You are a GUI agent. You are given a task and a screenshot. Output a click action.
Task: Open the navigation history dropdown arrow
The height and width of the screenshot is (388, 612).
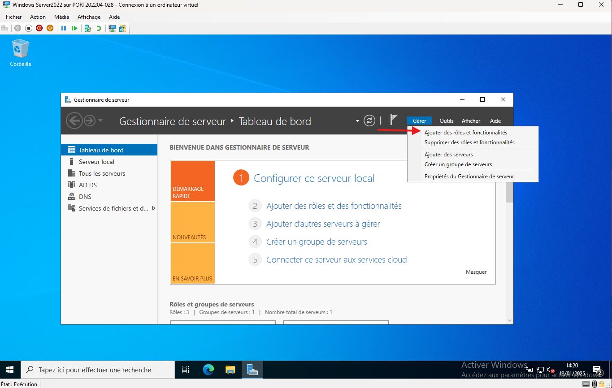(100, 121)
